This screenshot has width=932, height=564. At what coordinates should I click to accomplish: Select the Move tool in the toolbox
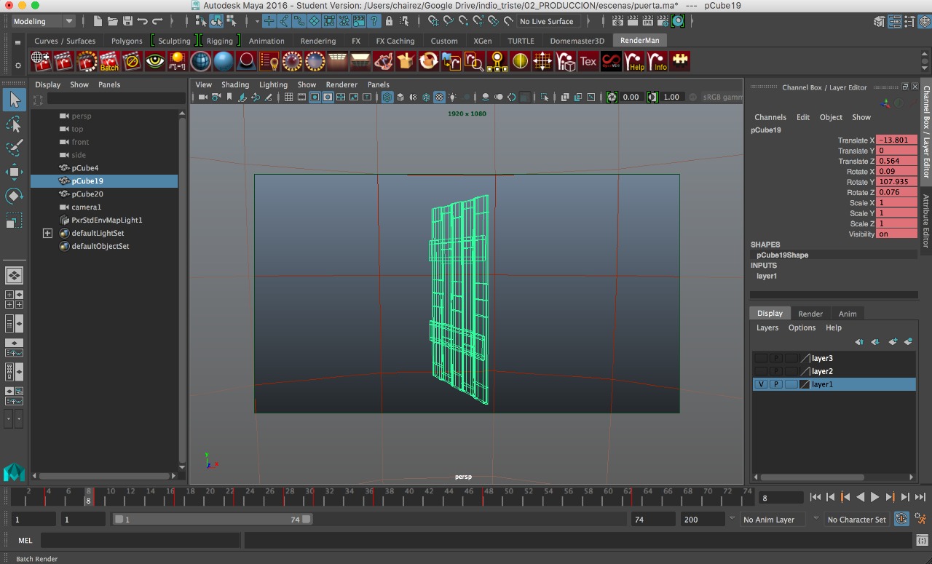tap(14, 172)
